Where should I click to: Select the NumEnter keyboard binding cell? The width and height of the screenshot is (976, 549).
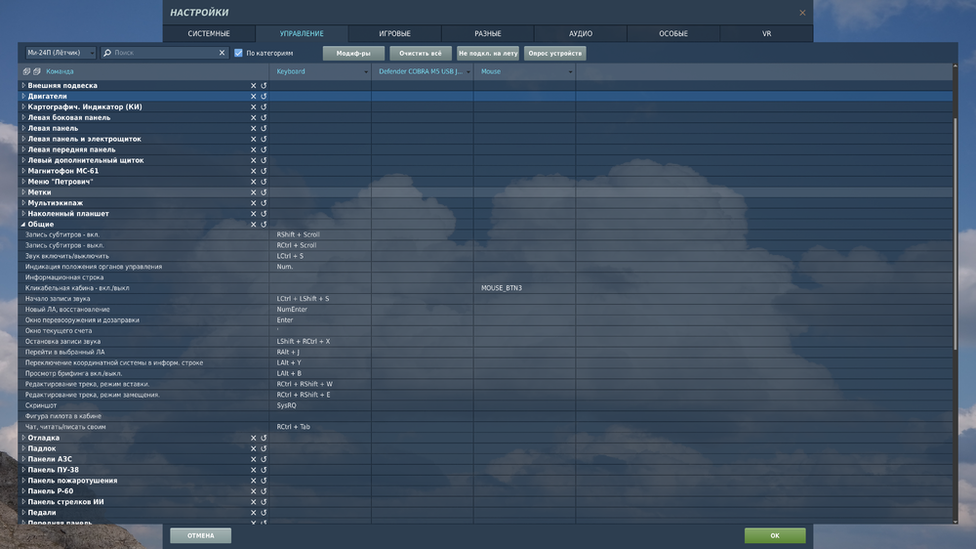pyautogui.click(x=320, y=310)
